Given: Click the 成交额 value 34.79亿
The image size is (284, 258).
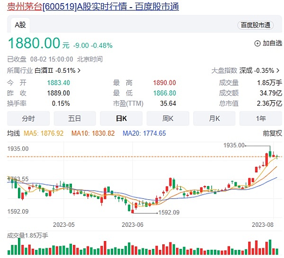Looking at the screenshot, I should tap(271, 93).
